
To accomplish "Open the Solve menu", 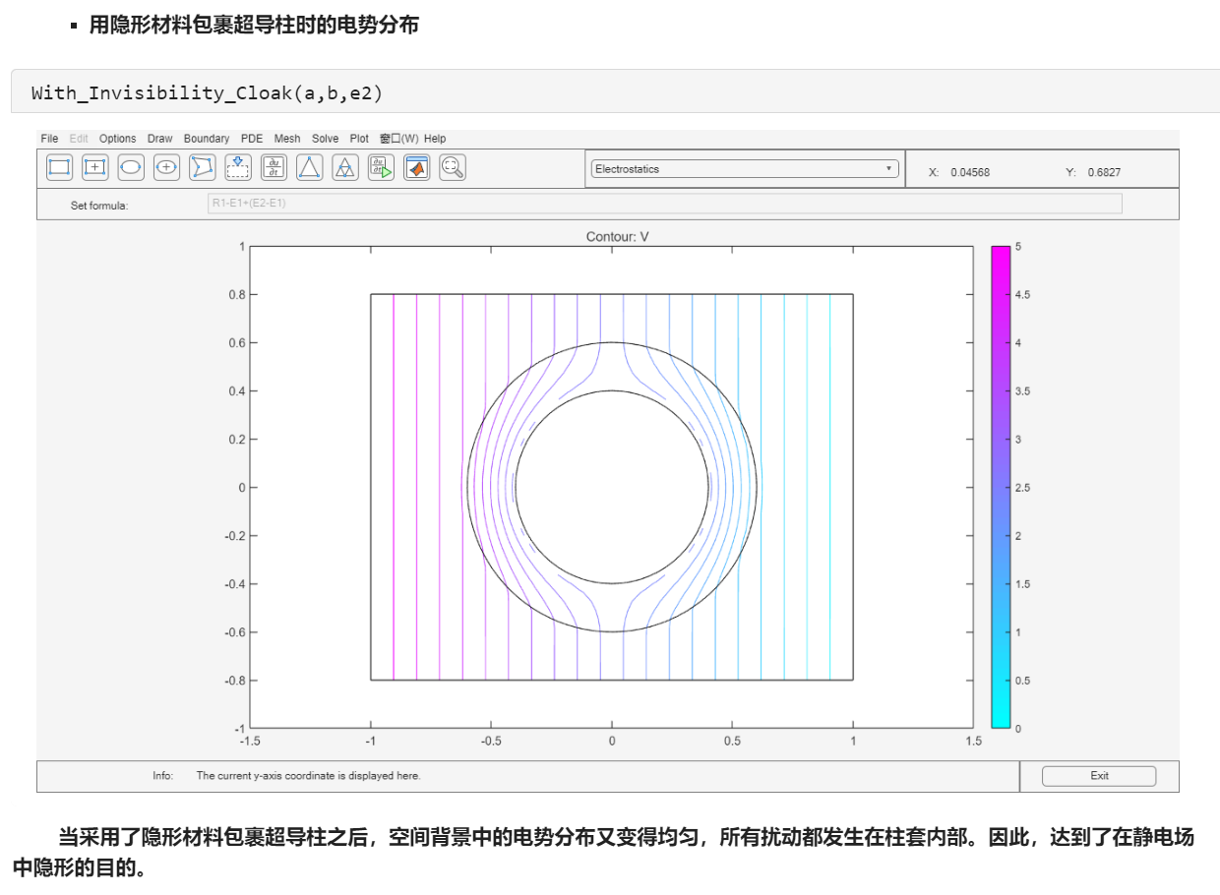I will click(x=325, y=139).
